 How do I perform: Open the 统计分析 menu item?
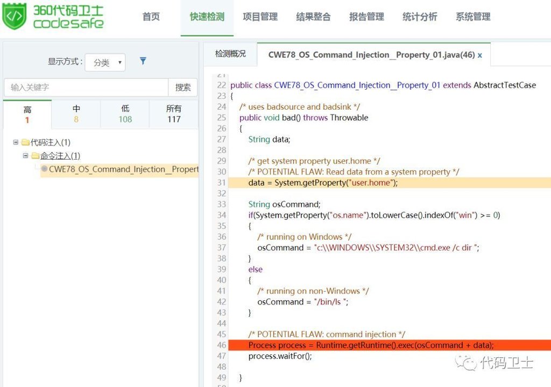420,17
